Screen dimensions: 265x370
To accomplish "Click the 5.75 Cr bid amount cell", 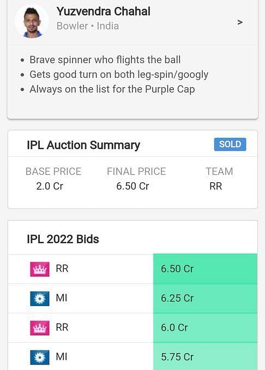I will pyautogui.click(x=205, y=356).
